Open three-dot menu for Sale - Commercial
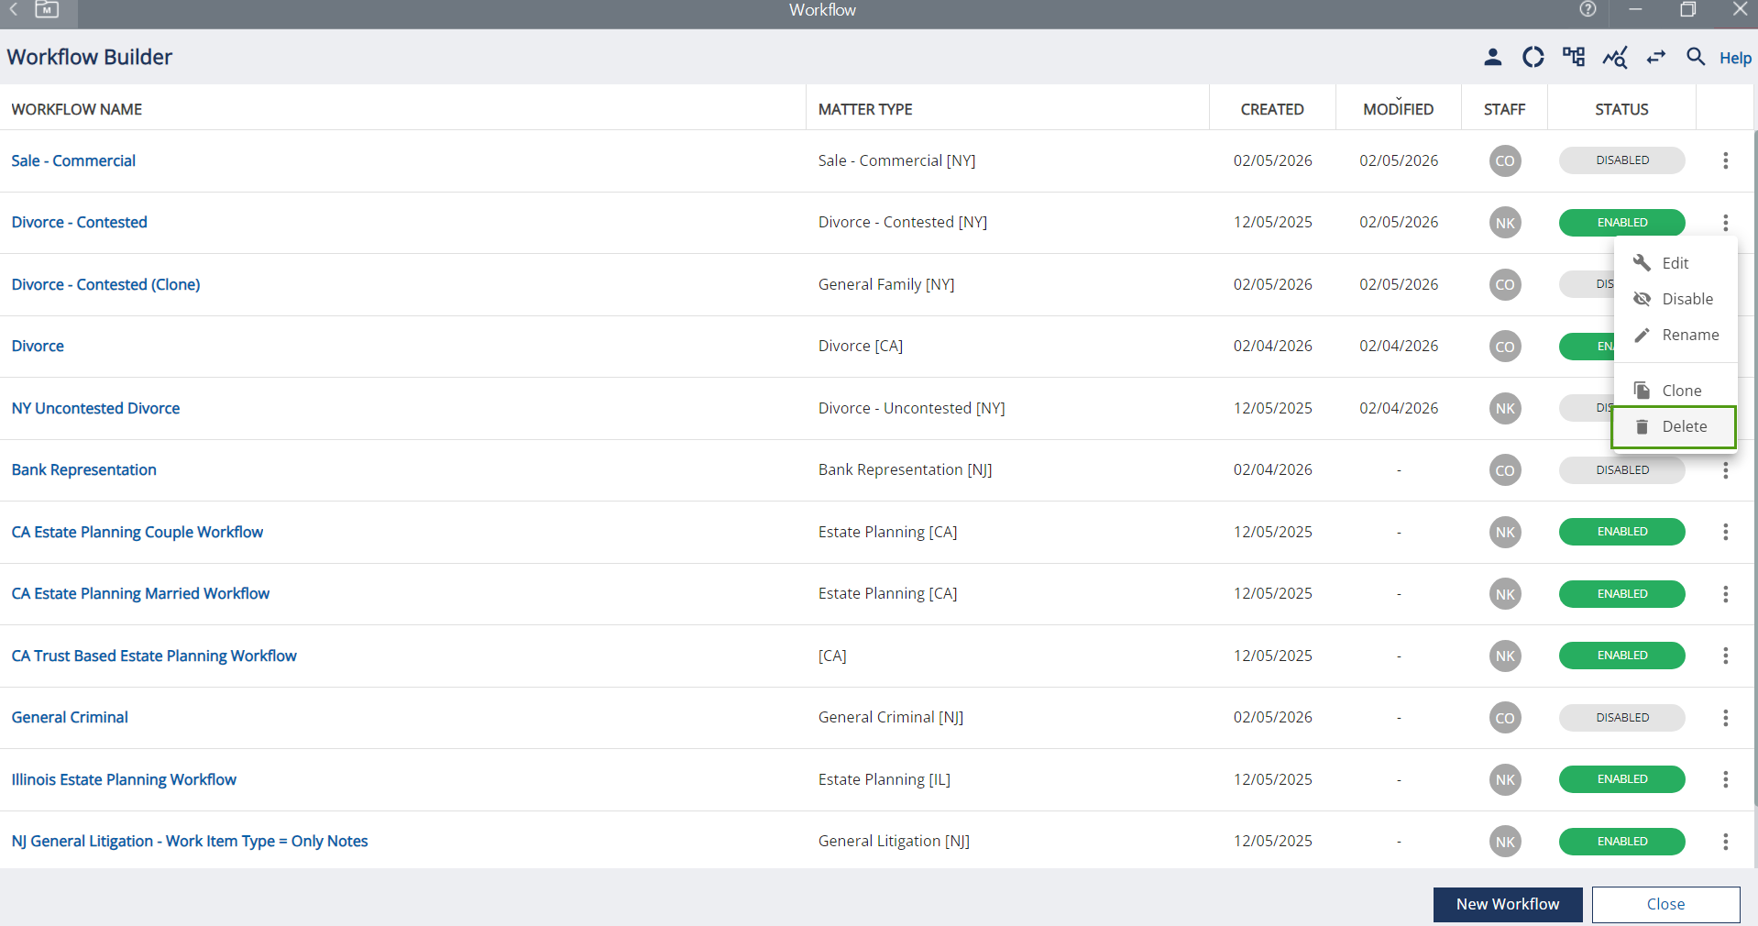1758x926 pixels. tap(1725, 160)
